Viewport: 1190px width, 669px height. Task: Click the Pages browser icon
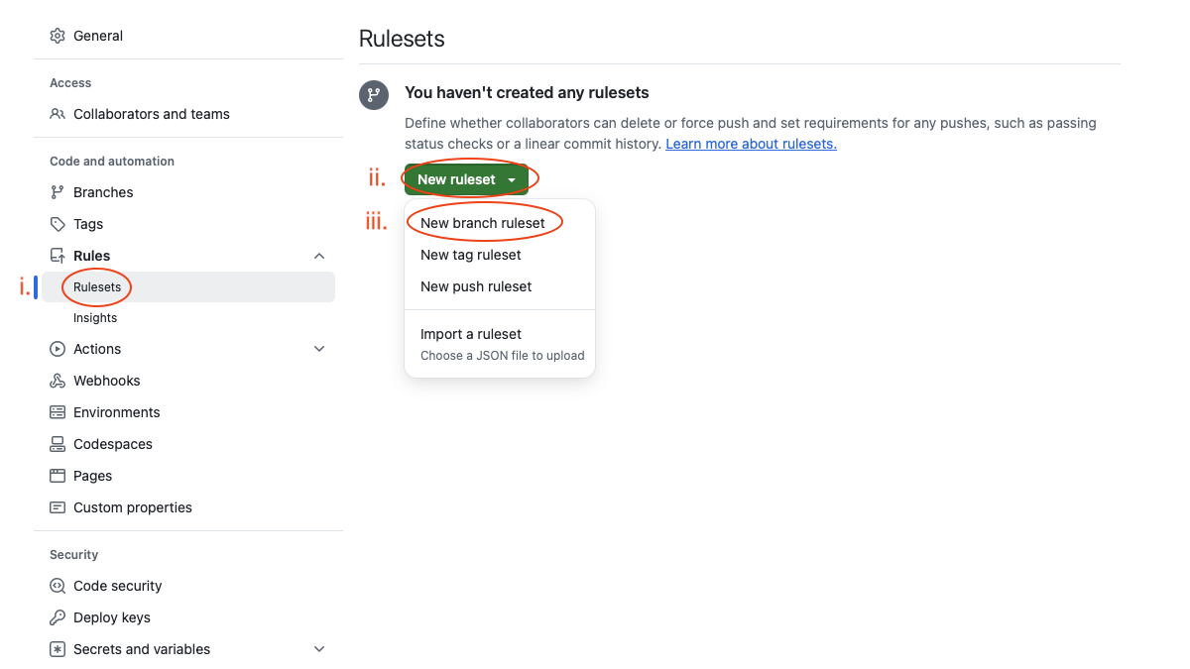click(x=58, y=476)
